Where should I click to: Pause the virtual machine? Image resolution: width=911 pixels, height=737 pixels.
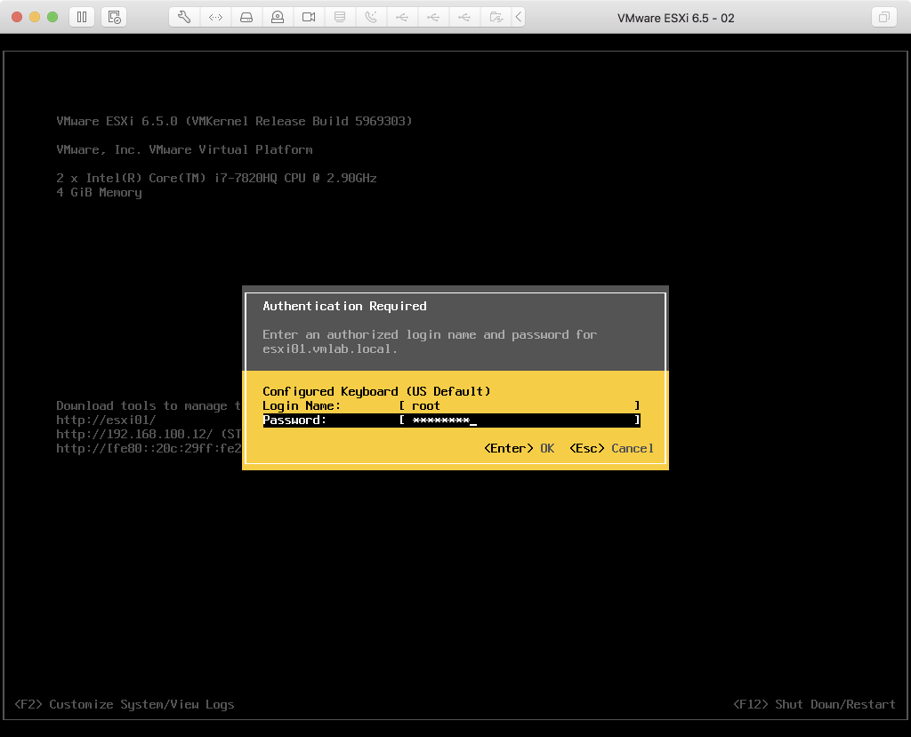click(81, 17)
